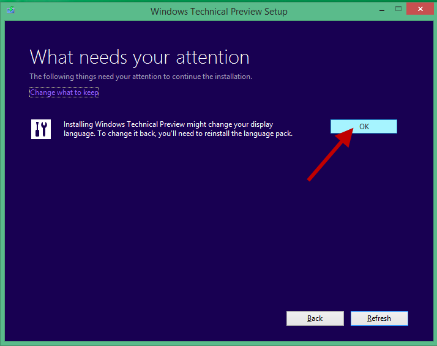Click the OK button for the language warning

[364, 127]
